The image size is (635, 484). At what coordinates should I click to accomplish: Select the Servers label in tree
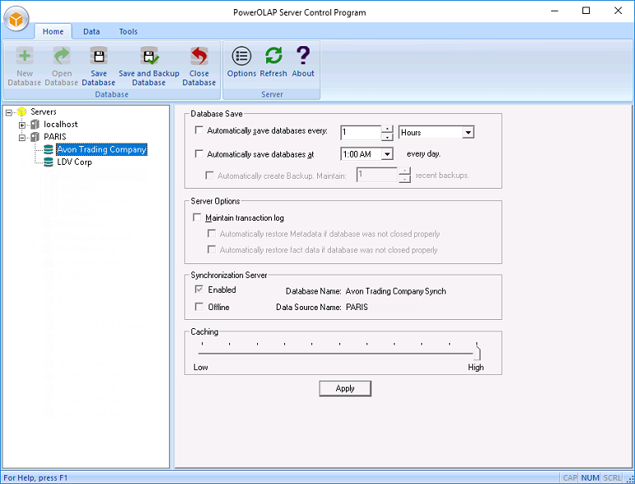44,112
